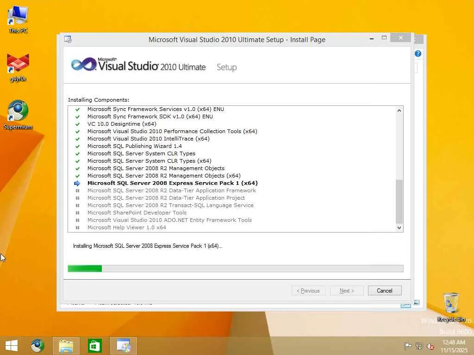Screen dimensions: 474x355
Task: Click the component list scroll up arrow
Action: [x=399, y=110]
